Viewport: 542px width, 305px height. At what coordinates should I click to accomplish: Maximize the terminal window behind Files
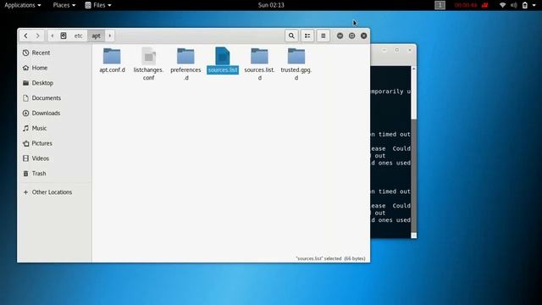(x=397, y=50)
